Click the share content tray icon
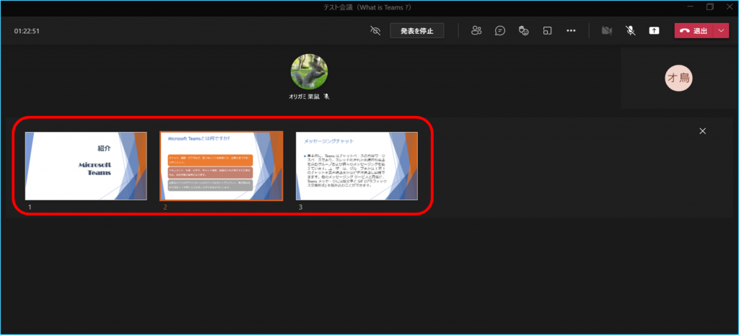The height and width of the screenshot is (335, 739). point(654,31)
